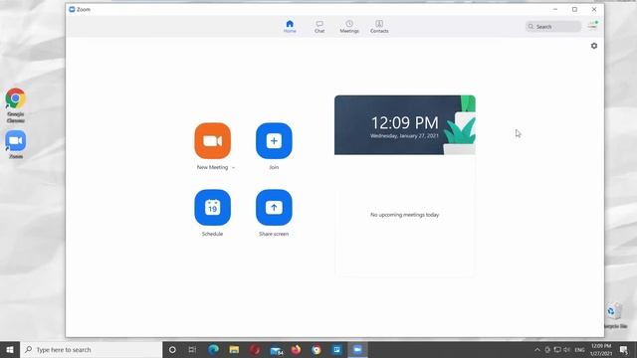Start a New Meeting with the orange camera icon

pos(212,141)
